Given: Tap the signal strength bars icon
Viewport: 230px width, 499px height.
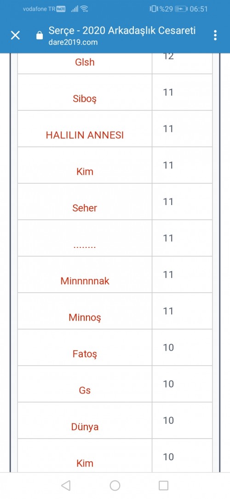Looking at the screenshot, I should pyautogui.click(x=75, y=9).
